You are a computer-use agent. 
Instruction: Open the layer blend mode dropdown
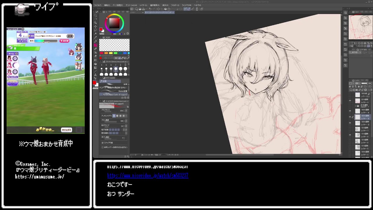[358, 83]
